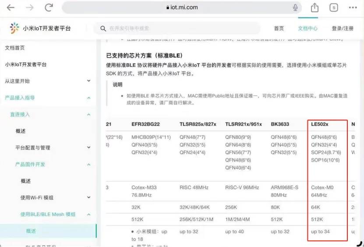This screenshot has height=247, width=364.
Task: Click the Xiaomi IoT platform logo
Action: 14,28
